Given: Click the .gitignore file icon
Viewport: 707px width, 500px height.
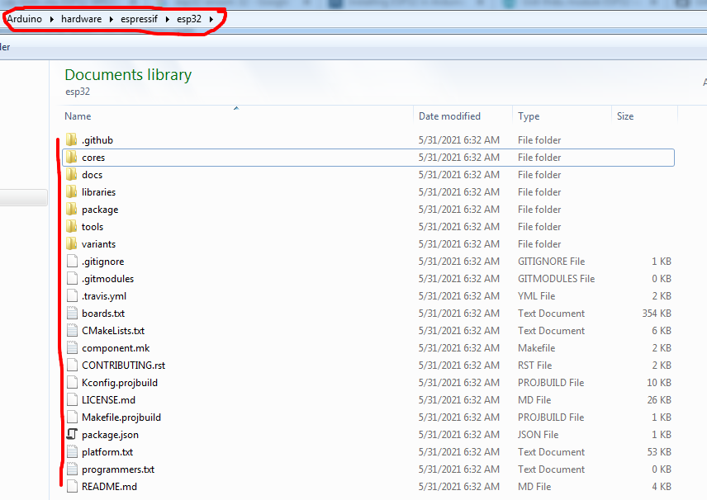Looking at the screenshot, I should click(x=72, y=262).
